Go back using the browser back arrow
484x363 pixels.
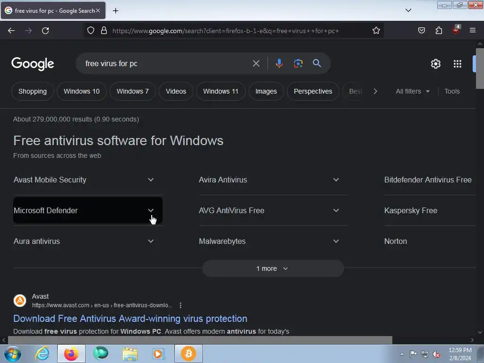click(11, 31)
